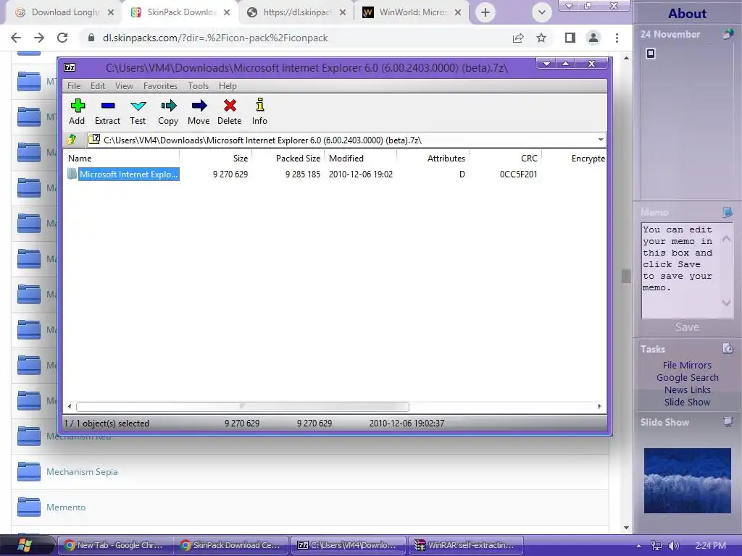The image size is (742, 556).
Task: Run the Test archive tool
Action: (138, 111)
